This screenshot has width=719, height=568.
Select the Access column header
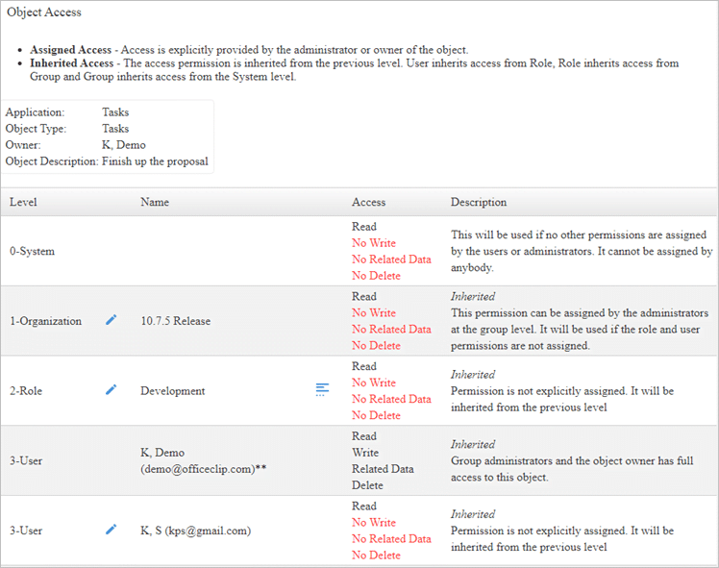point(369,202)
